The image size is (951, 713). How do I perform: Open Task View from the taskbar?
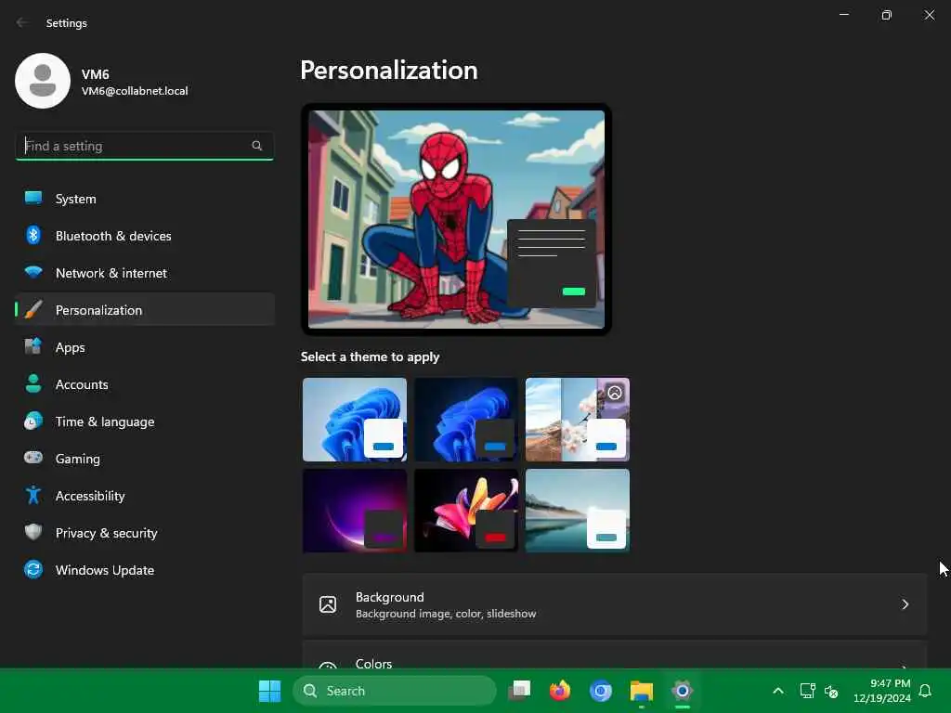(x=519, y=691)
